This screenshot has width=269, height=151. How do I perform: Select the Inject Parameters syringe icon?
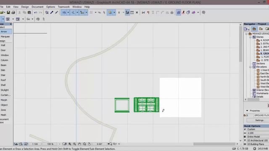coord(57,13)
